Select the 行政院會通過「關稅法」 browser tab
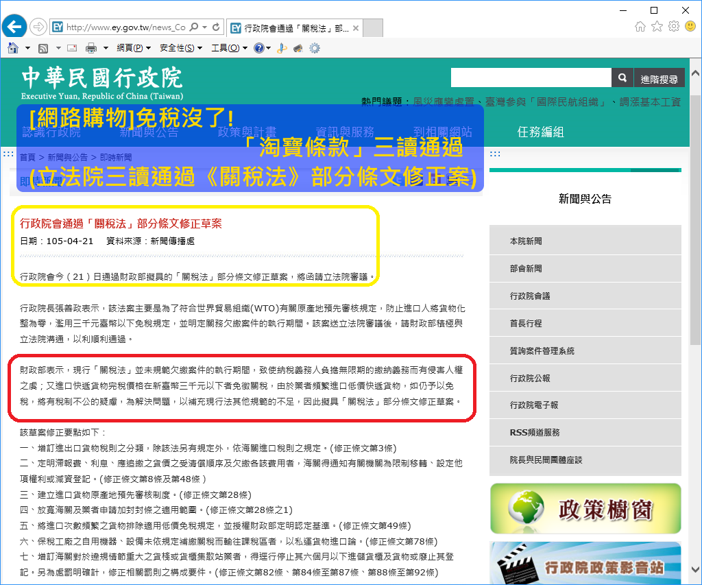Viewport: 702px width, 585px height. (x=294, y=28)
